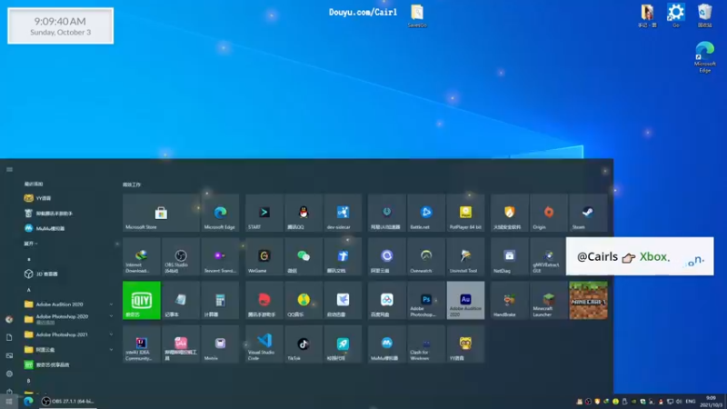The width and height of the screenshot is (727, 409).
Task: Open the Notepad tile
Action: 180,300
